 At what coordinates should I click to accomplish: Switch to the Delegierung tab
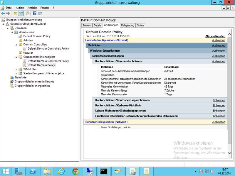(x=128, y=26)
